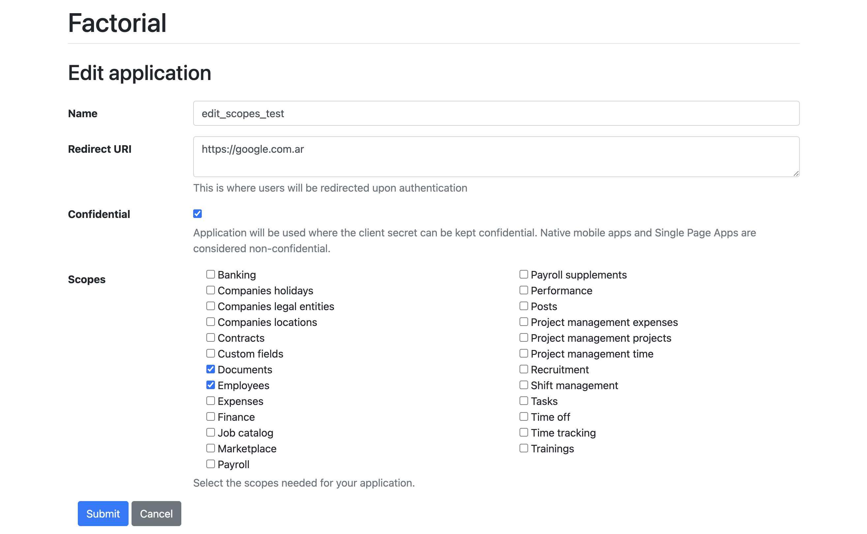Image resolution: width=867 pixels, height=534 pixels.
Task: Click the Submit button
Action: click(103, 513)
